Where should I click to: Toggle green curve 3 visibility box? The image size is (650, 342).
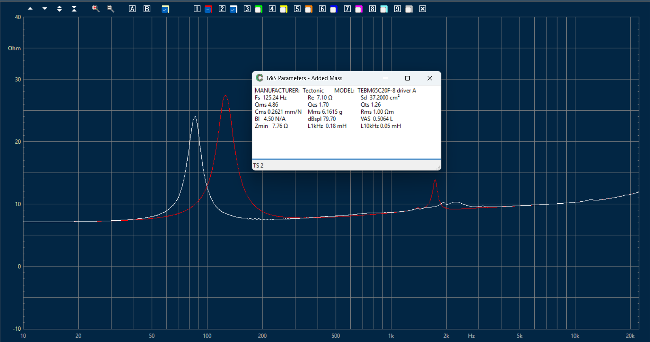point(259,9)
